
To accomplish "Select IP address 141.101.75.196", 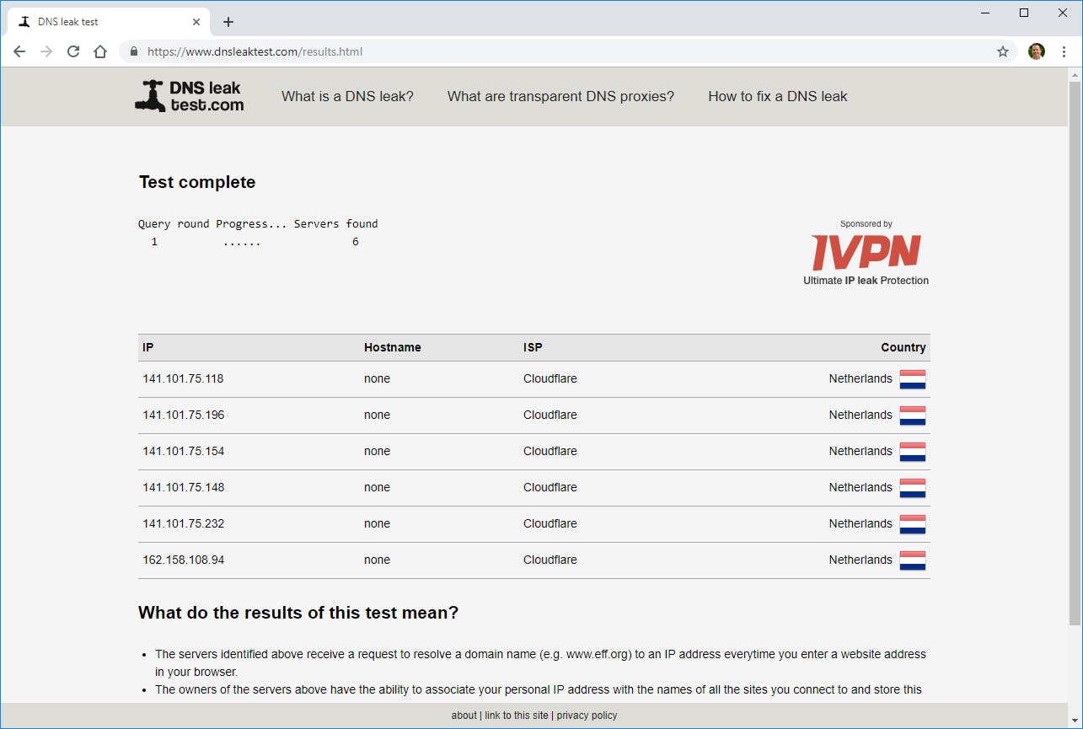I will click(183, 415).
